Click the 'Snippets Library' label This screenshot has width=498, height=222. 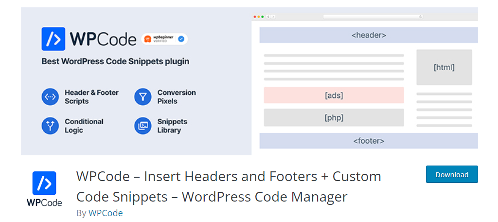(172, 126)
